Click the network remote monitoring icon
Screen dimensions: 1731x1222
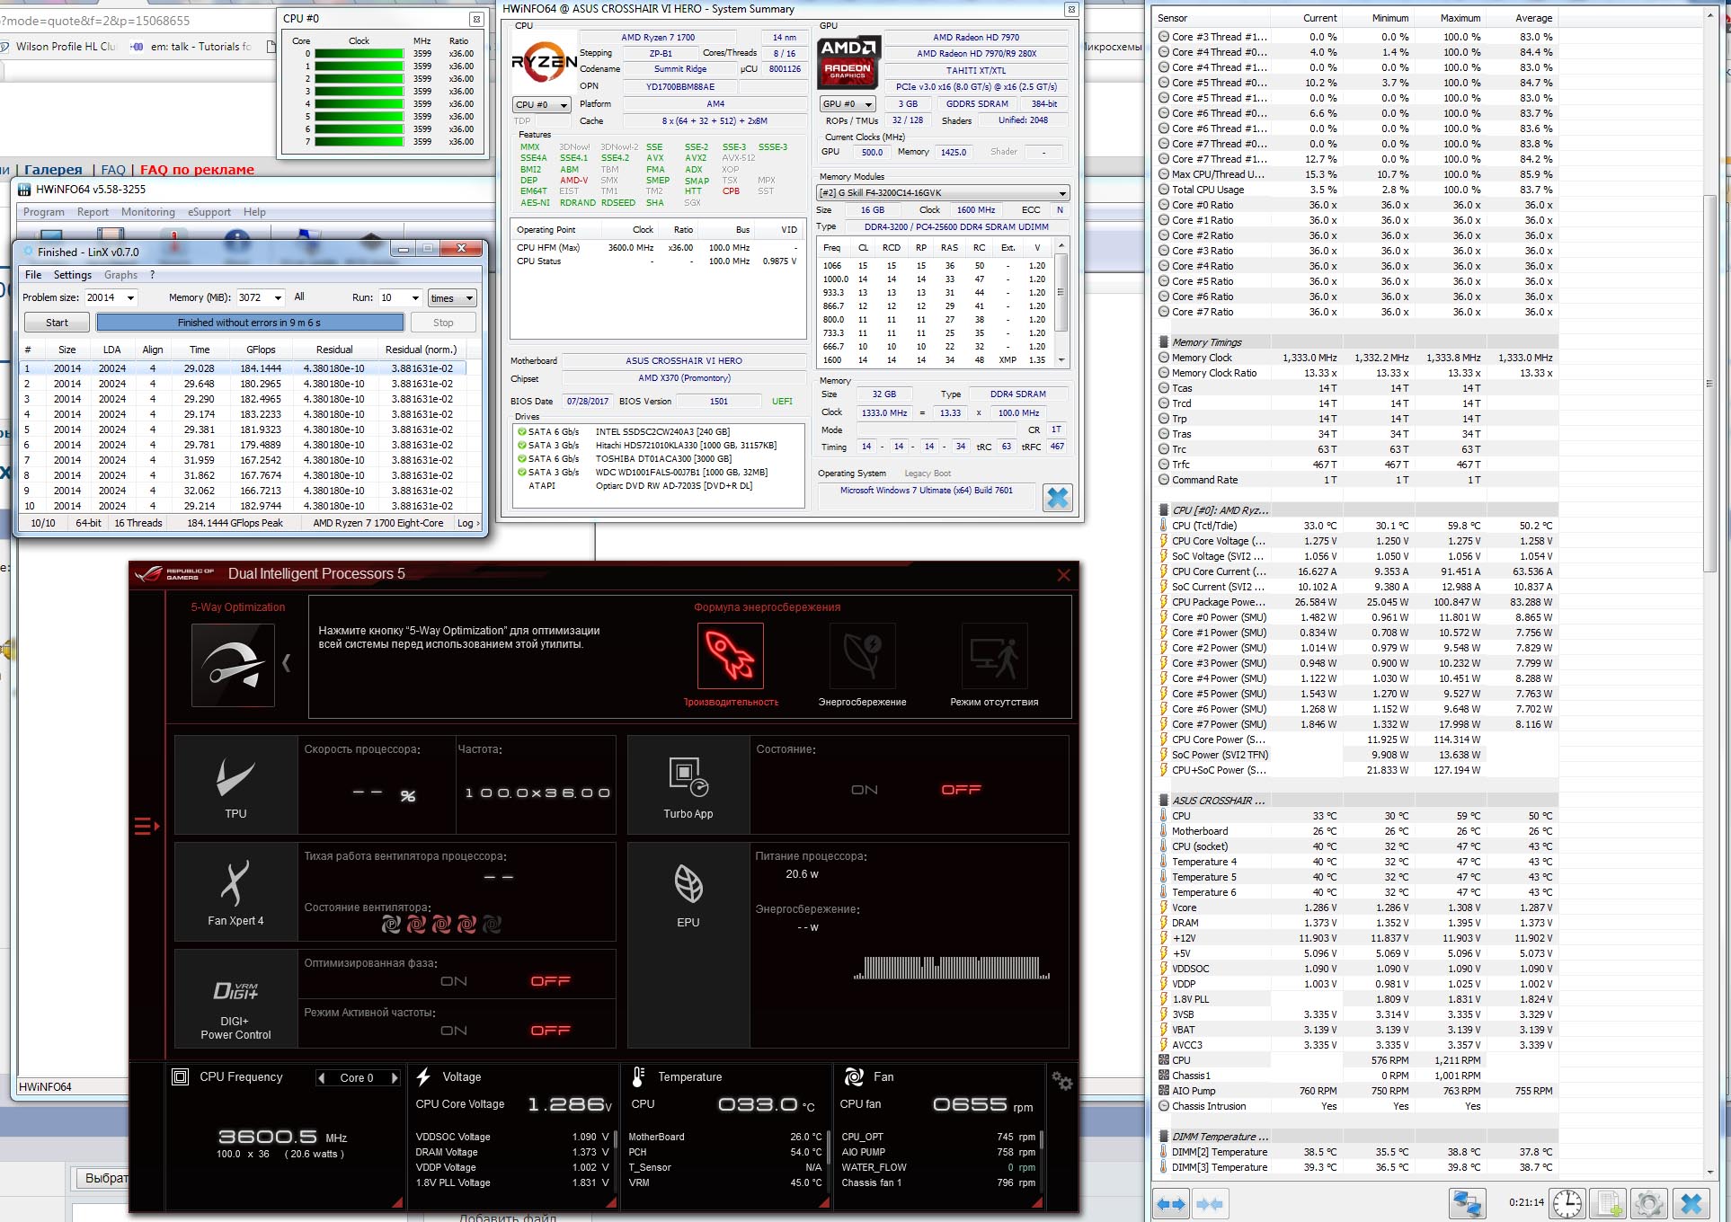(x=1467, y=1204)
